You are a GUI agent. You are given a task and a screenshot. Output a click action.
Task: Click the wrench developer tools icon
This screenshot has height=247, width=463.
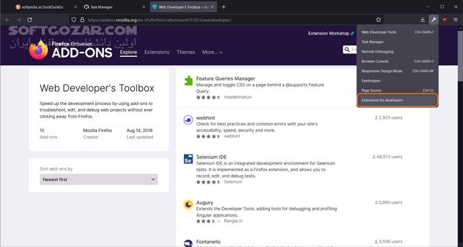click(433, 20)
